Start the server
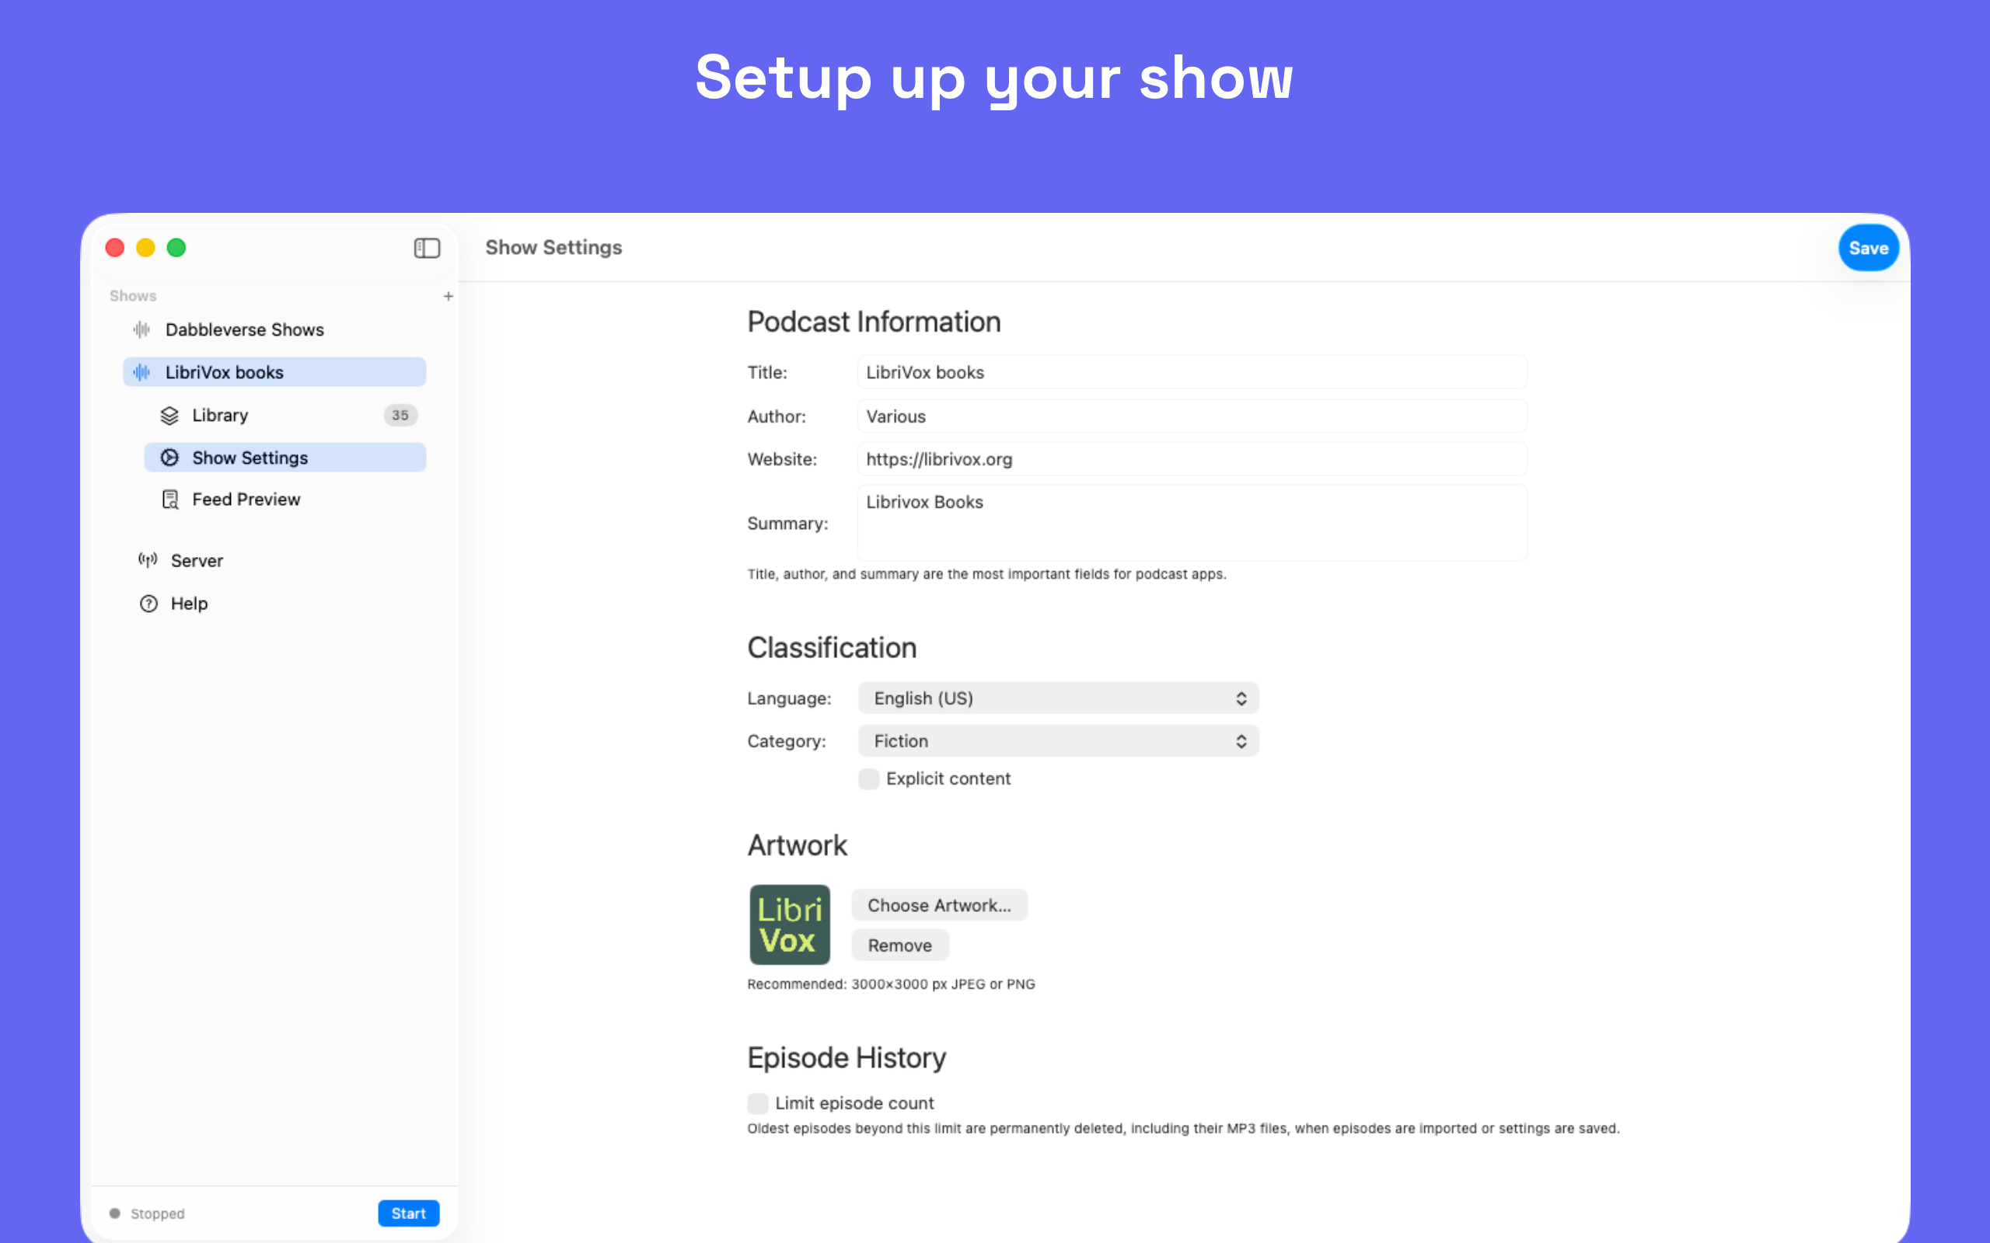The image size is (1990, 1243). (409, 1213)
